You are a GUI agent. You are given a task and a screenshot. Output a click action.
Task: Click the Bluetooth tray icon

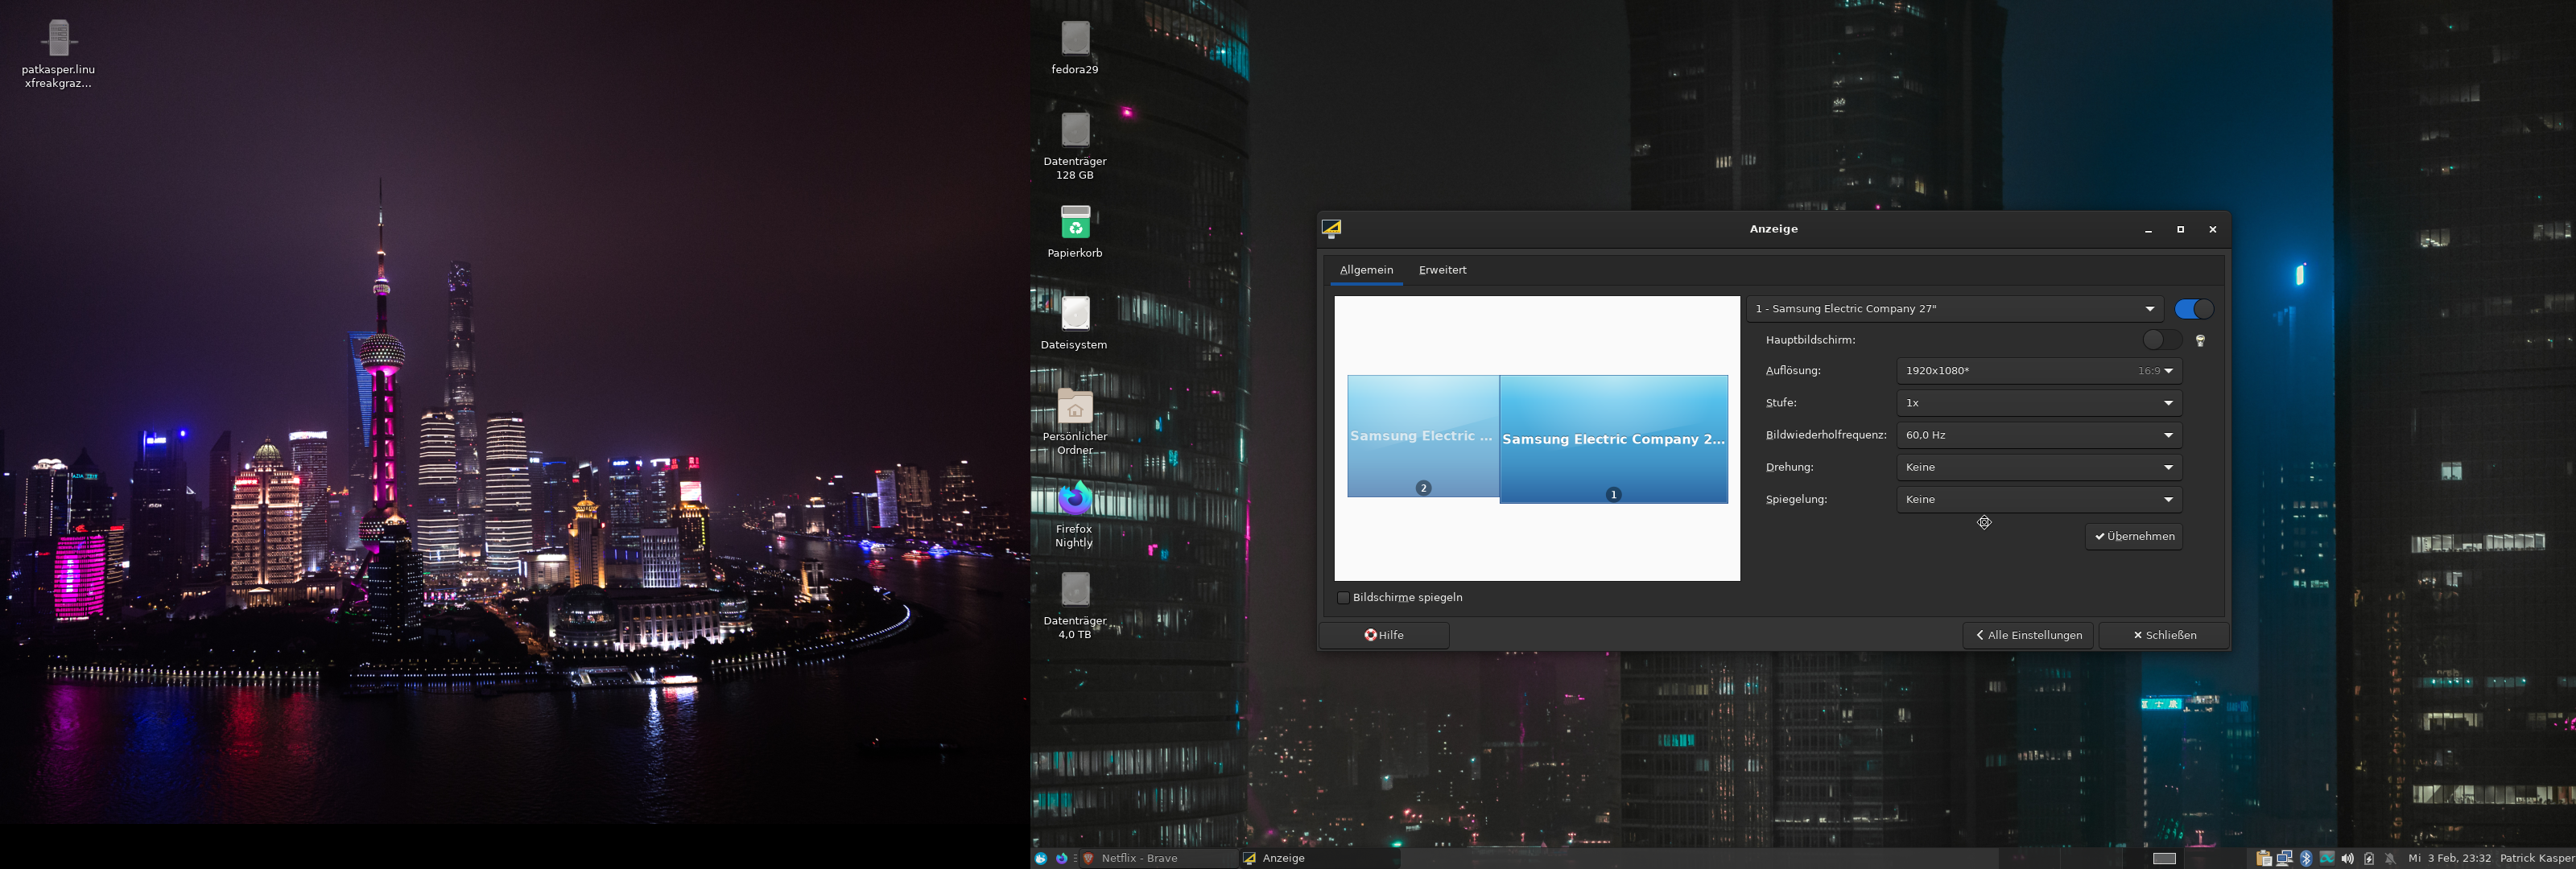(2306, 858)
